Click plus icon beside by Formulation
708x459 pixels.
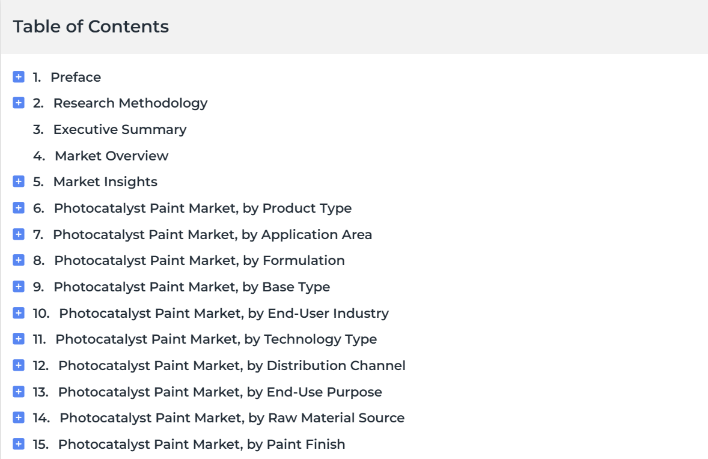pyautogui.click(x=19, y=260)
